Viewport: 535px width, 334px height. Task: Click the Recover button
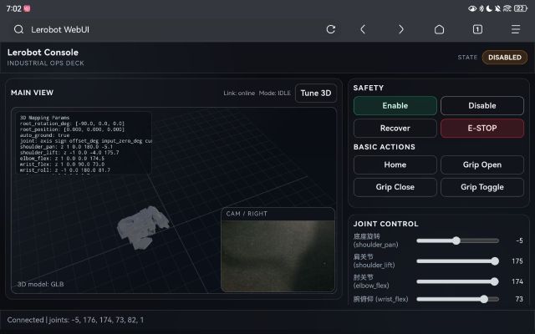395,129
